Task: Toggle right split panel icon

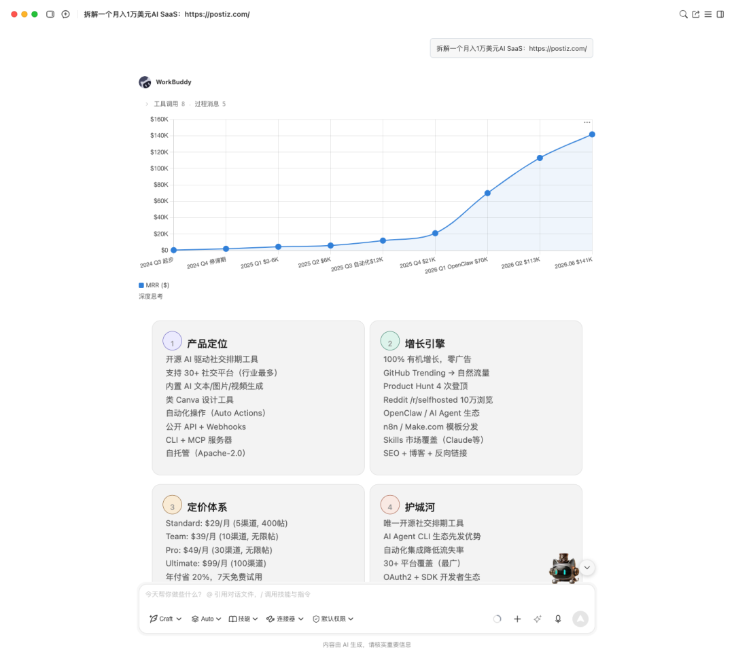Action: click(x=720, y=14)
